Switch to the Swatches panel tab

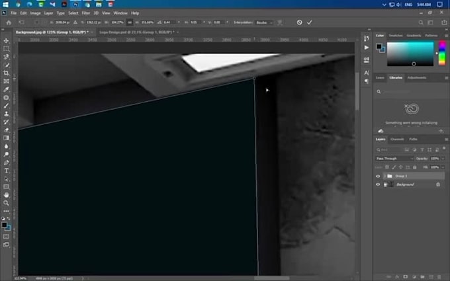396,36
